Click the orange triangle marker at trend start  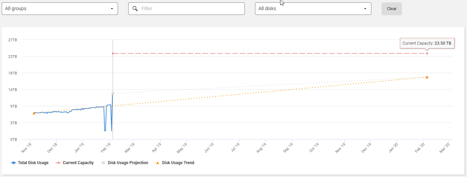click(x=34, y=113)
